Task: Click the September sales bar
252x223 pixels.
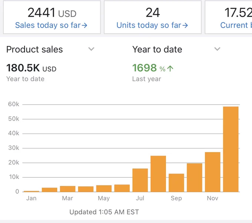Action: coord(176,183)
